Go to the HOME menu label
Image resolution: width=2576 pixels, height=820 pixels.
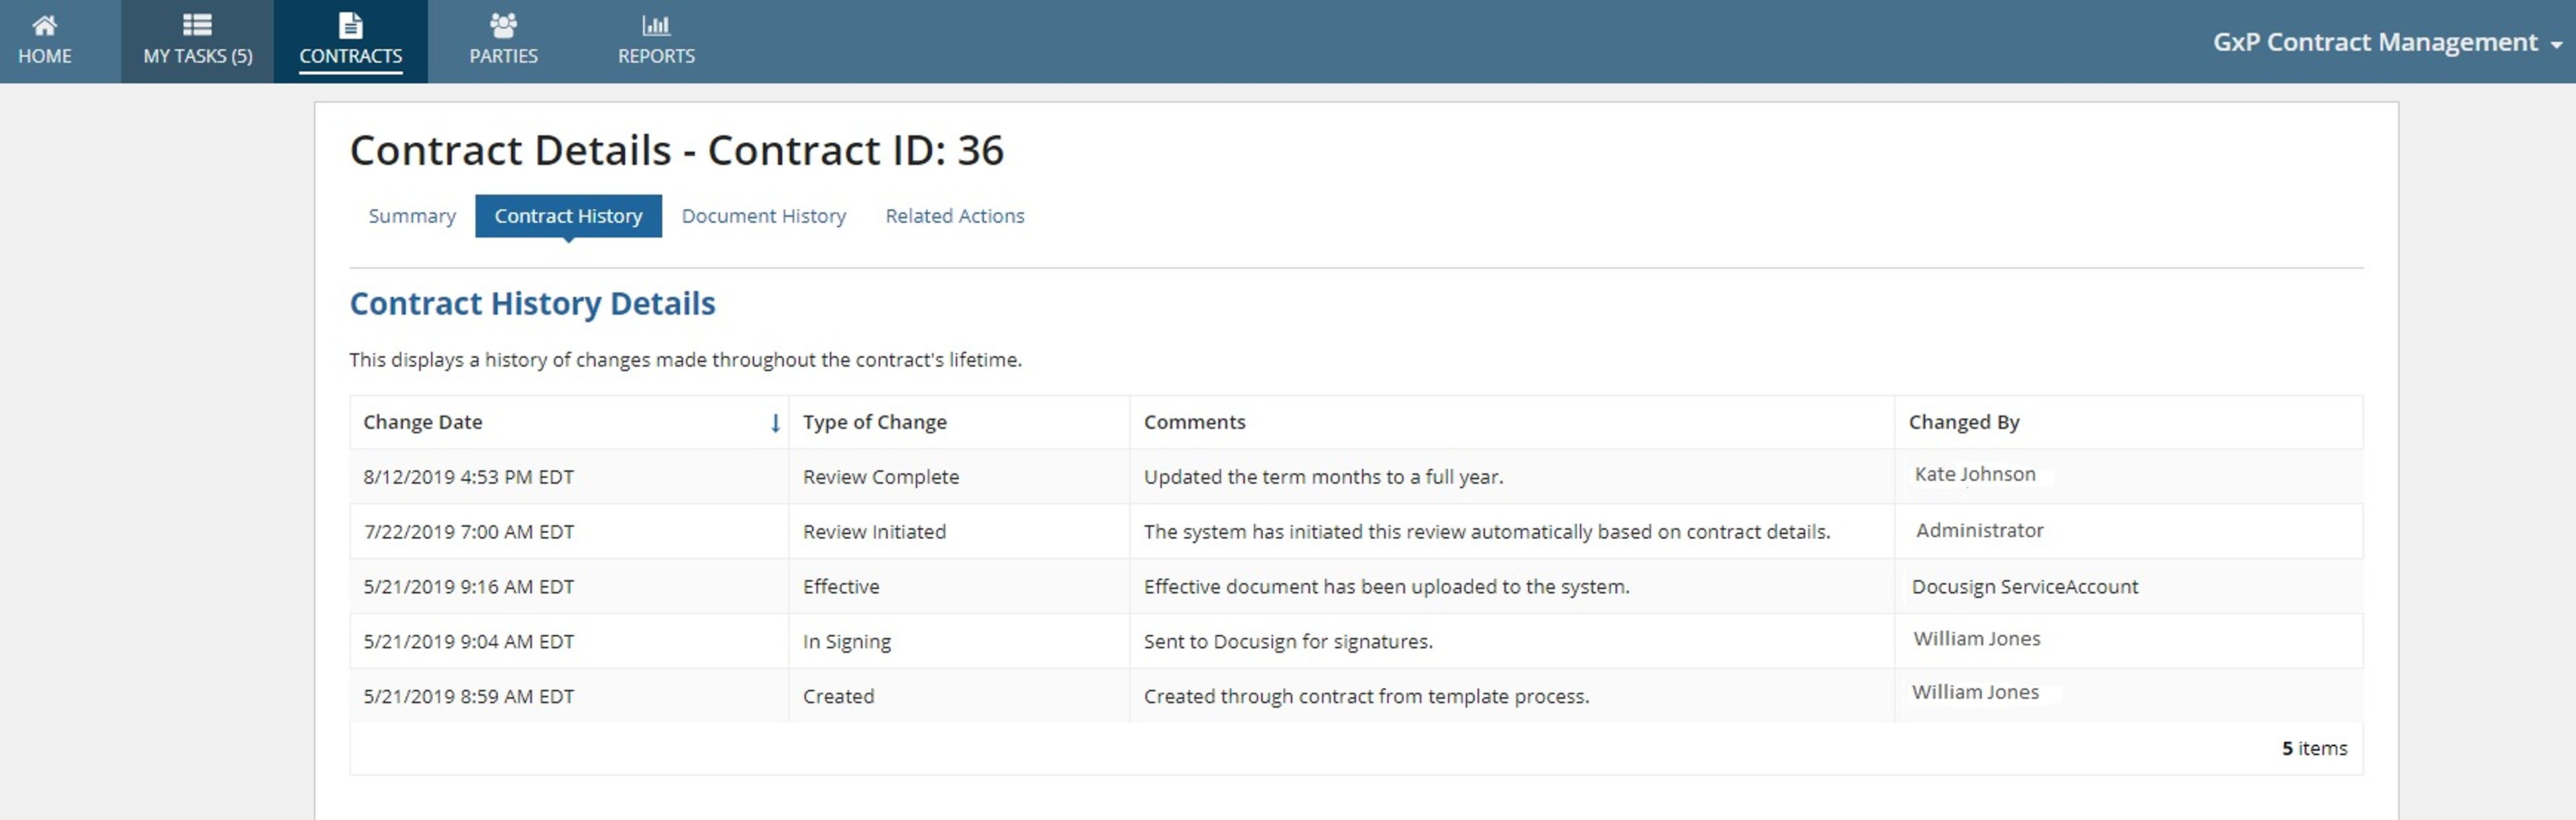[44, 56]
